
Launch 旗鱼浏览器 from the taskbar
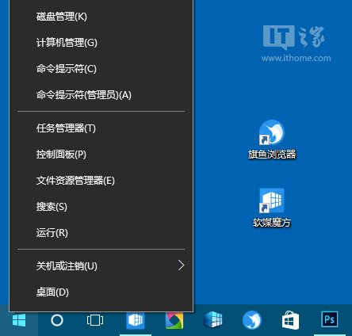[252, 320]
